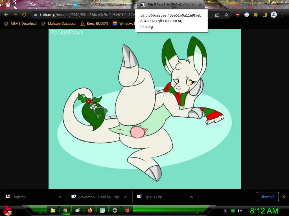Open the Angry Birds start button

(x=8, y=210)
